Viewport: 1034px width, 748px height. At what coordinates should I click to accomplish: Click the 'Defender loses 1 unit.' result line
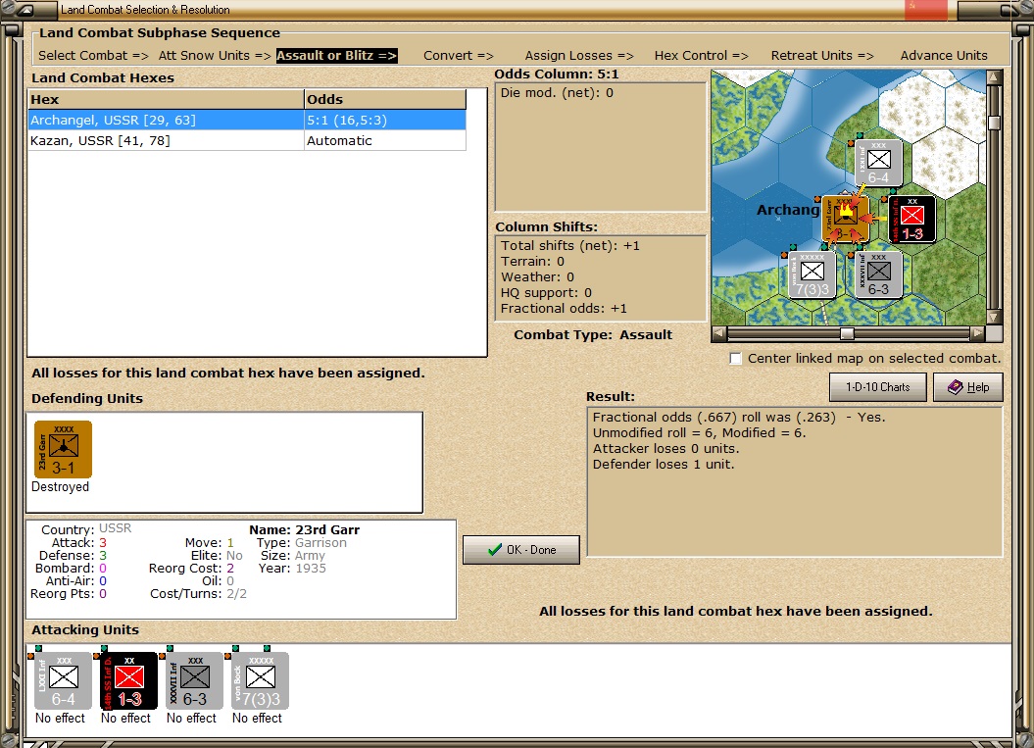[663, 464]
